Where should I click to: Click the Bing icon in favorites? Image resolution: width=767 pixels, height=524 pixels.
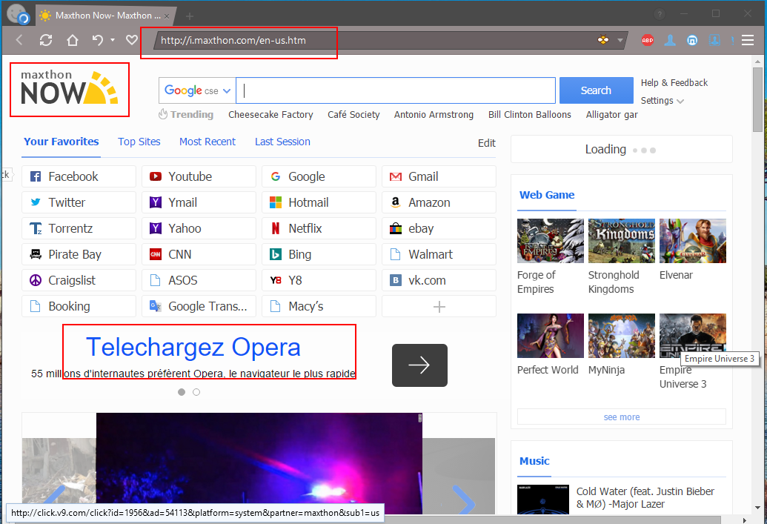click(276, 254)
